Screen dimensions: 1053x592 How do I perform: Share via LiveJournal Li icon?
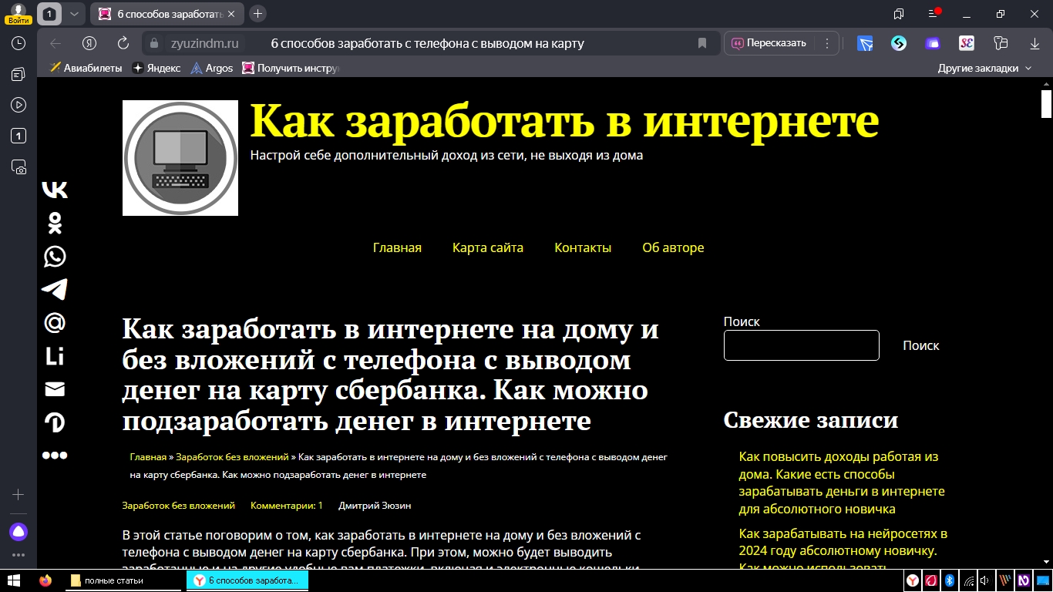[x=55, y=356]
